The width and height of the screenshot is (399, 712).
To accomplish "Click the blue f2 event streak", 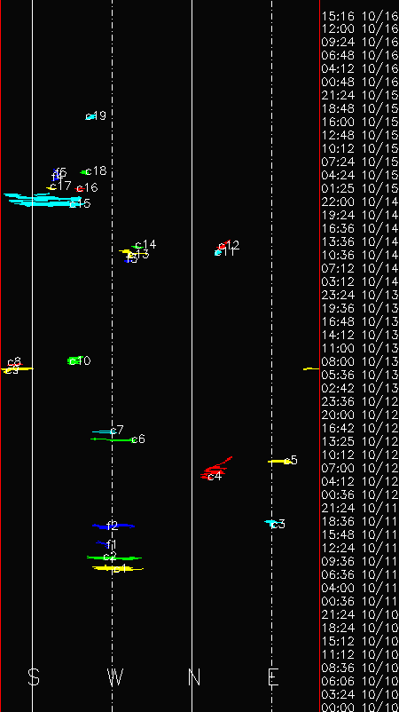I will click(113, 526).
